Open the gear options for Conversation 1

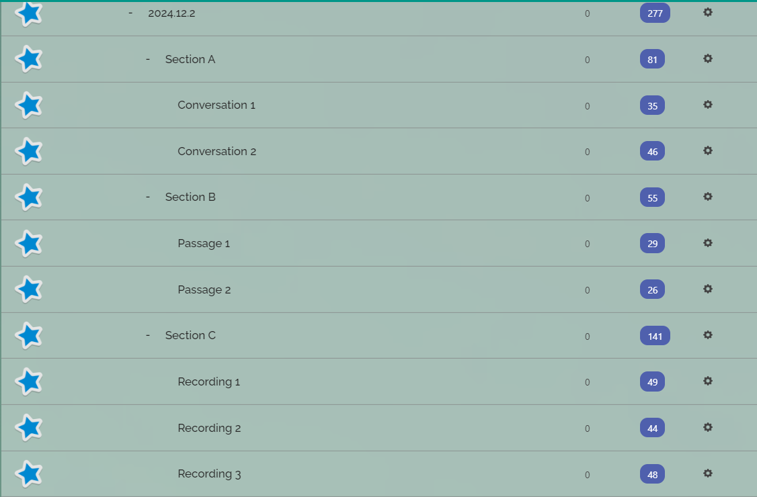click(x=707, y=105)
